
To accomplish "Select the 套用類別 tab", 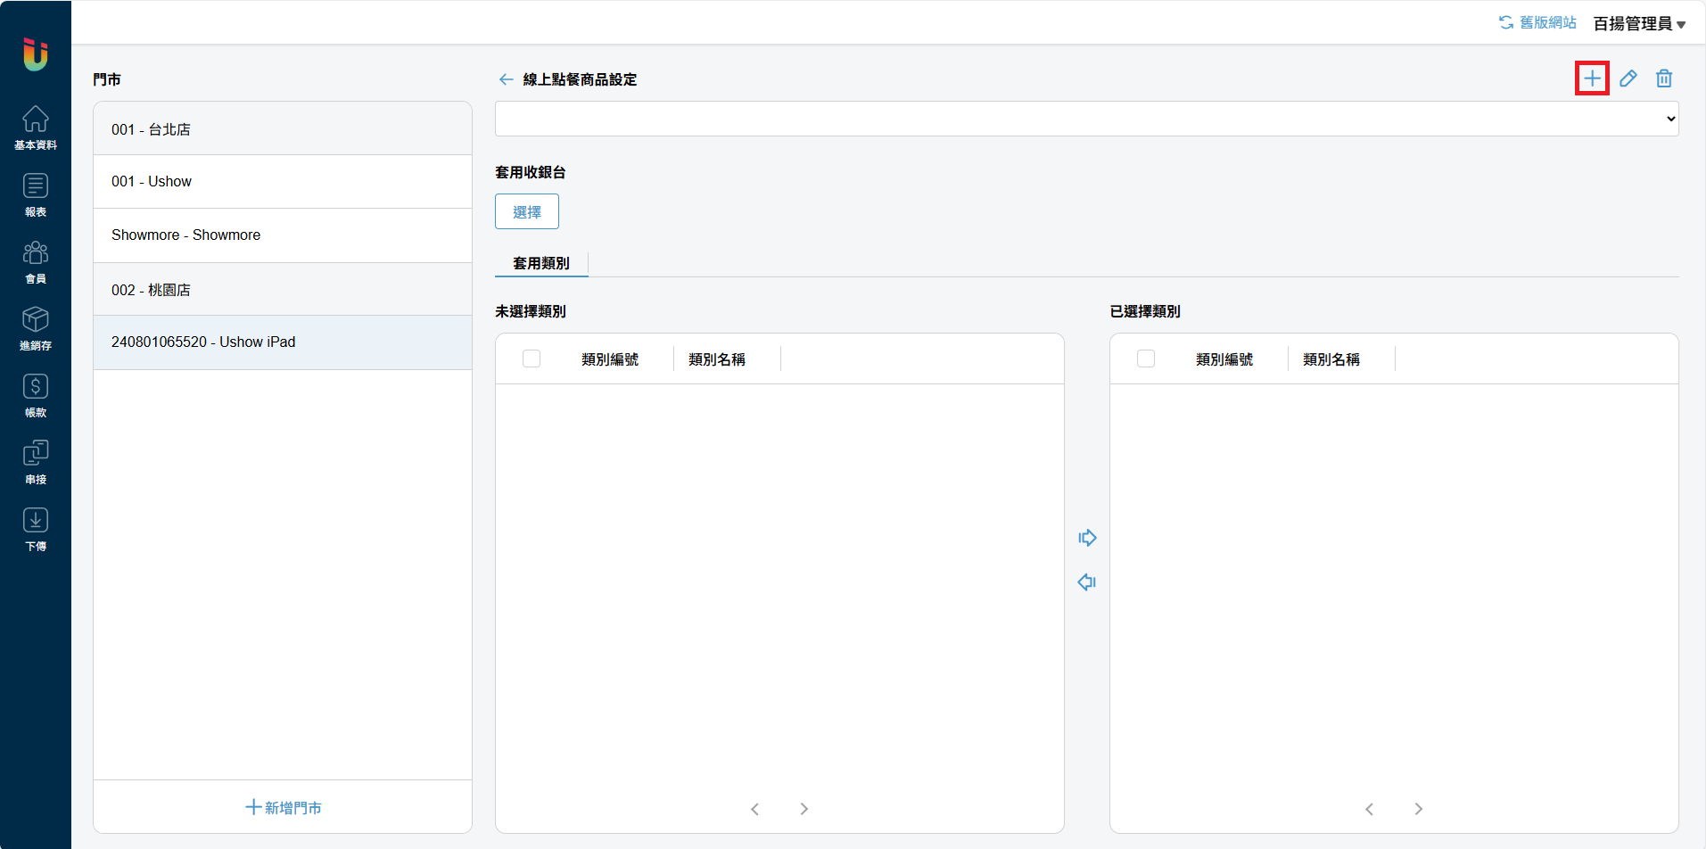I will (541, 263).
